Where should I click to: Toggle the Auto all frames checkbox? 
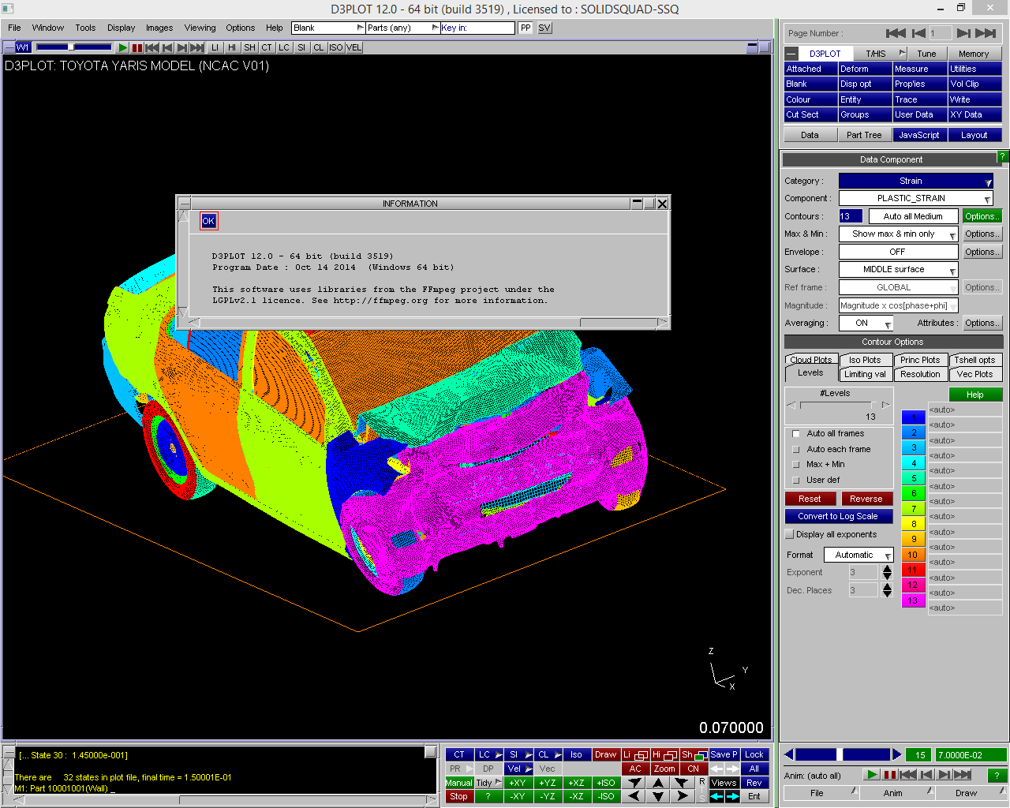click(x=796, y=433)
